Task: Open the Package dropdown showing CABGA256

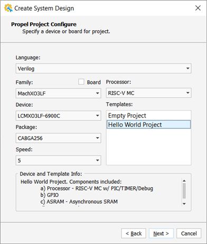Action: tap(58, 138)
